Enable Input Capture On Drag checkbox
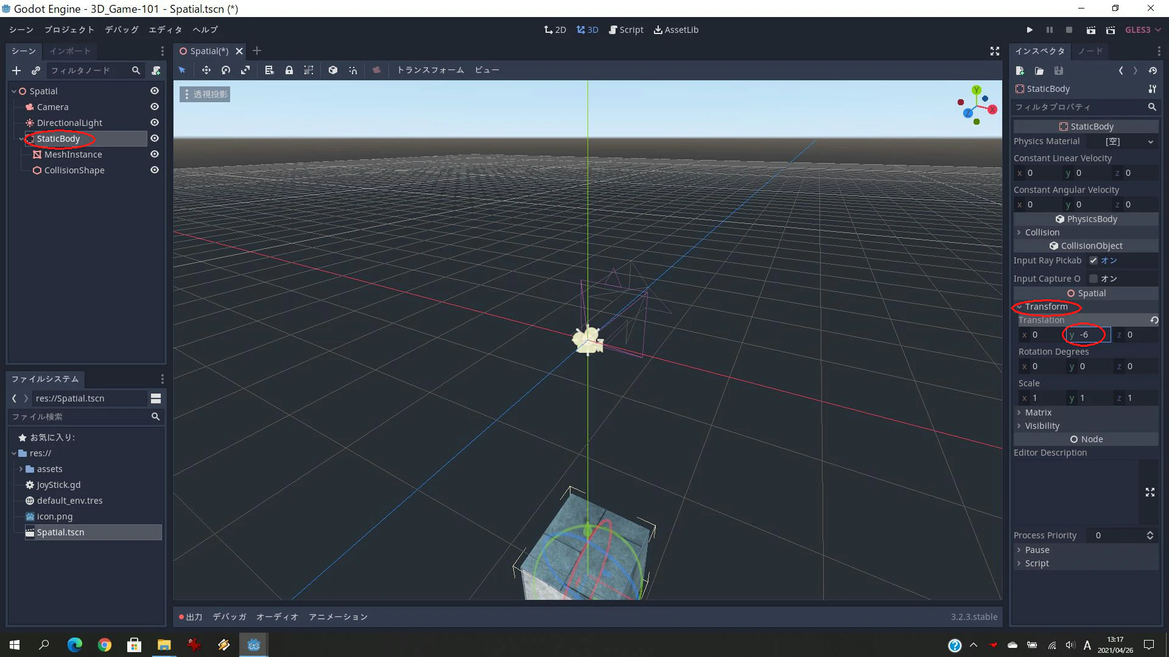 tap(1094, 279)
